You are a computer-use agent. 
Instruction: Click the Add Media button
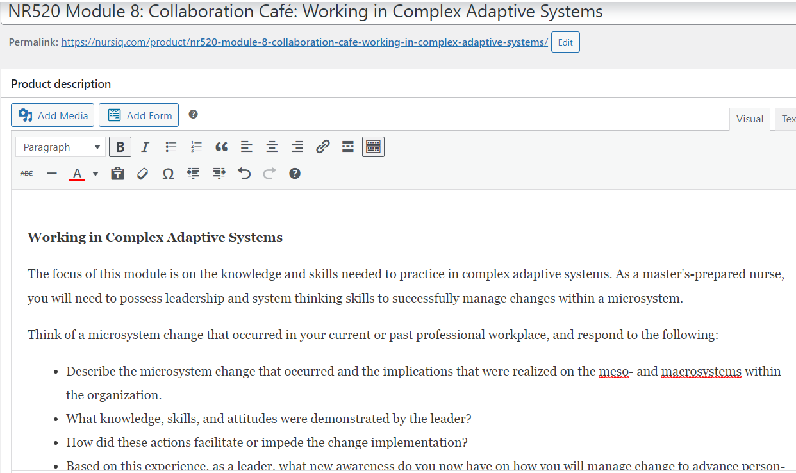(53, 115)
